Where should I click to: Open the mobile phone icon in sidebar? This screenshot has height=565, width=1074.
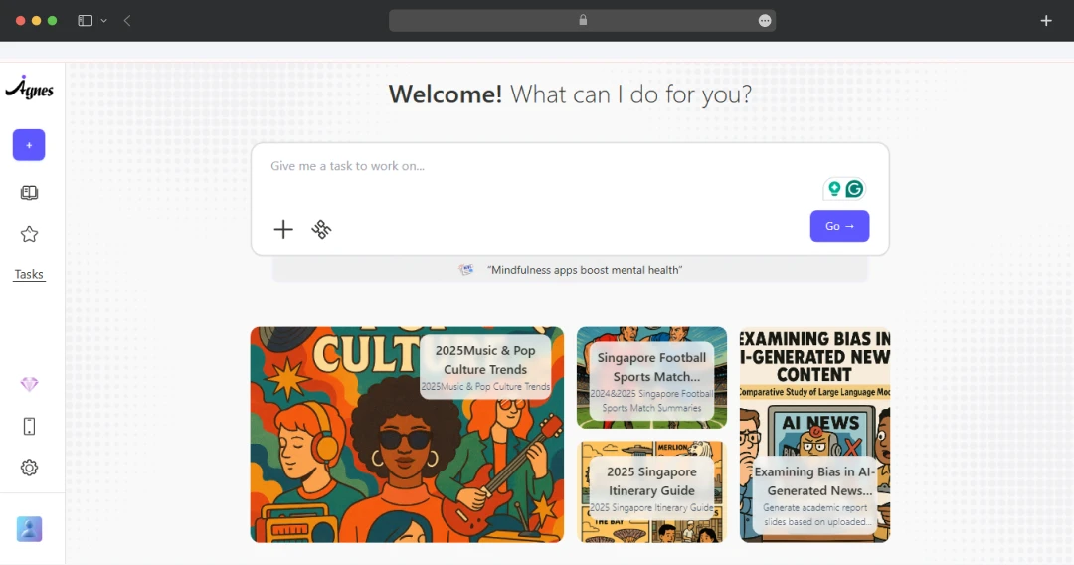click(x=29, y=426)
